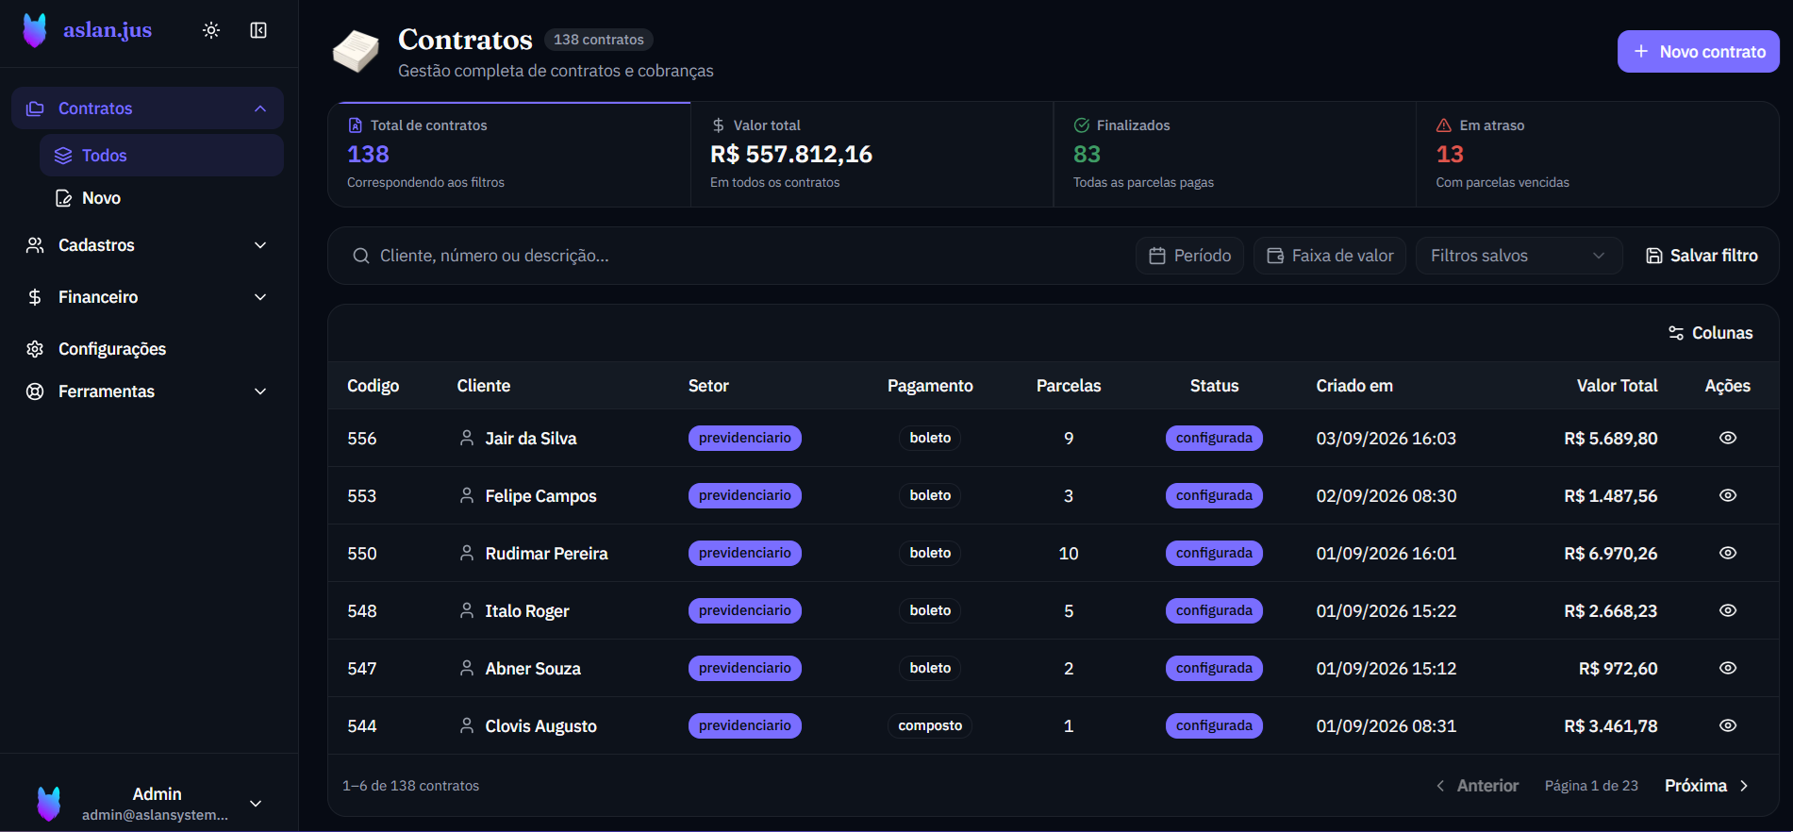Open the Colunas settings
This screenshot has width=1793, height=832.
coord(1710,333)
